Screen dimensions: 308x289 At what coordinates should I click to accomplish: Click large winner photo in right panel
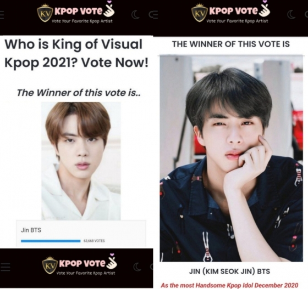tap(231, 158)
